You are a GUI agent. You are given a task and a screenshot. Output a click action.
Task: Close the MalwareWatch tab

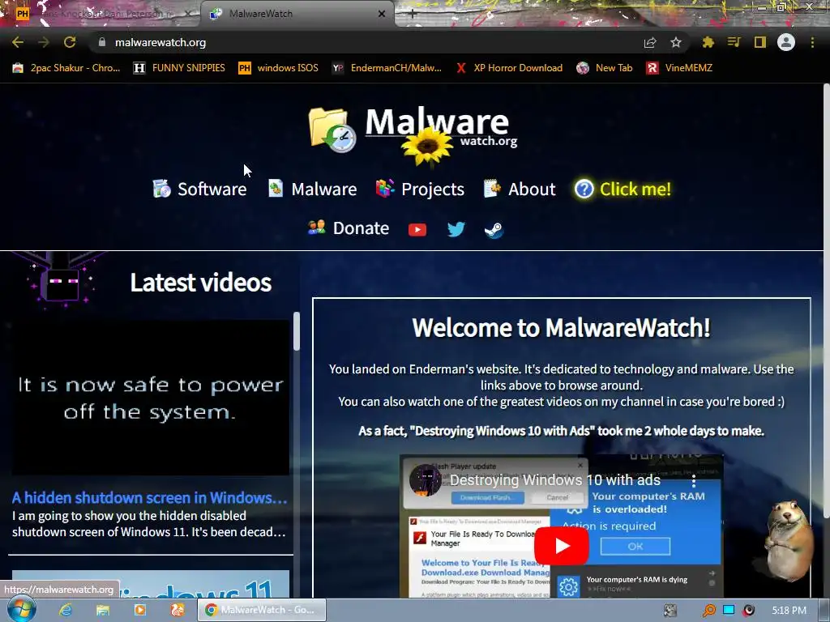[x=382, y=14]
